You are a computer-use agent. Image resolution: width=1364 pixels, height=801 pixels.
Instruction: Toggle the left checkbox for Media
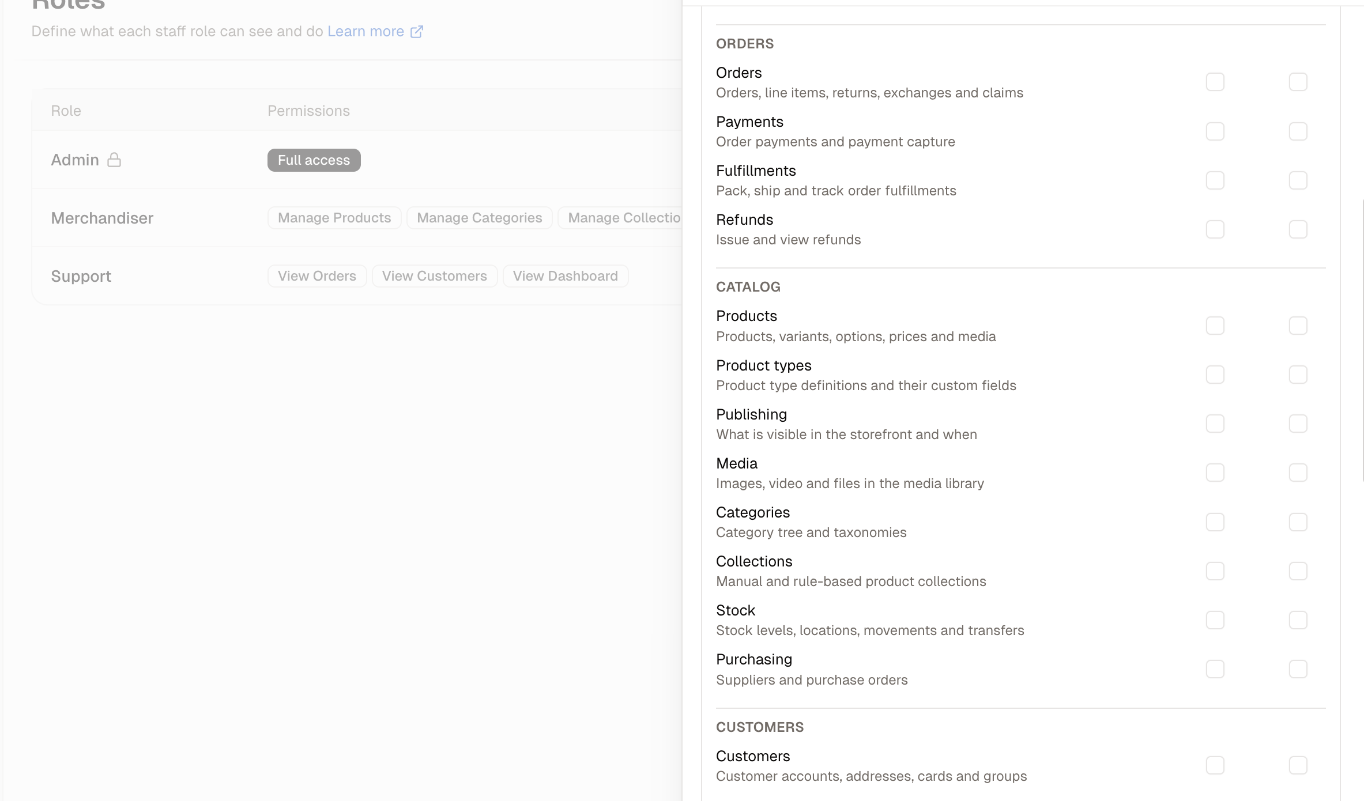coord(1215,473)
